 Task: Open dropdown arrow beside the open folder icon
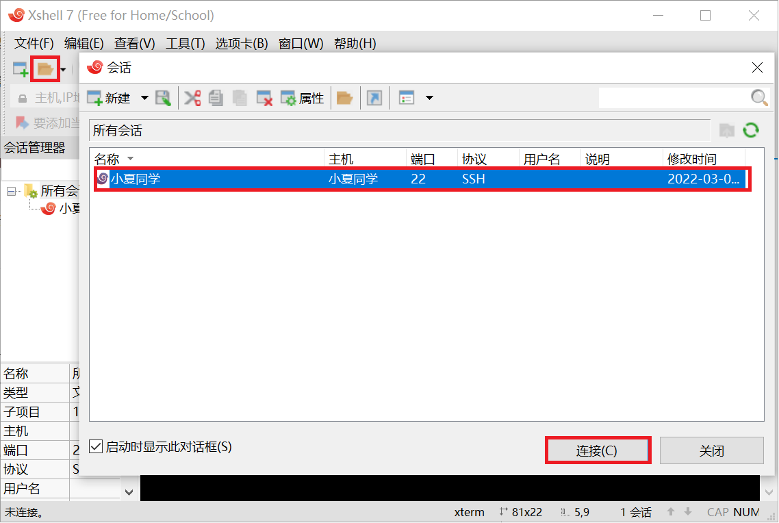(63, 70)
